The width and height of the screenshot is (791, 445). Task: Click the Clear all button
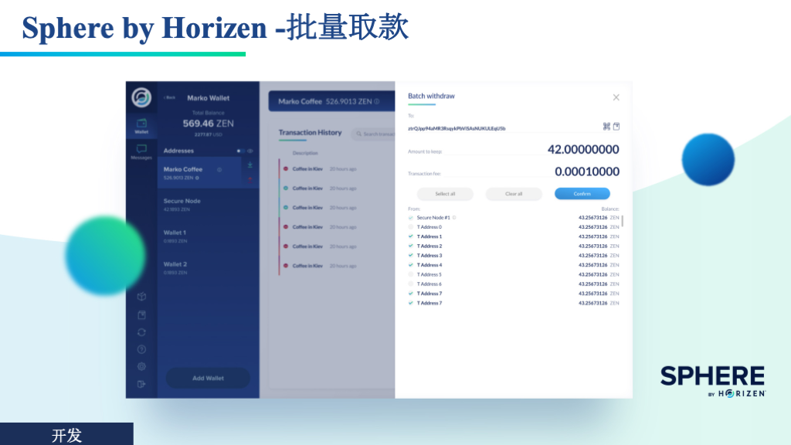coord(514,194)
